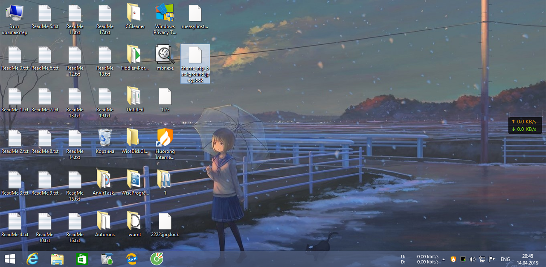Select ReadMe 1.txt file
546x267 pixels.
point(15,100)
